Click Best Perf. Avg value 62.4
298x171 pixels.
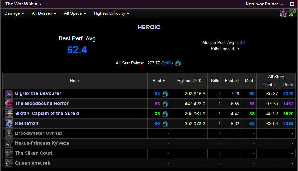[77, 50]
